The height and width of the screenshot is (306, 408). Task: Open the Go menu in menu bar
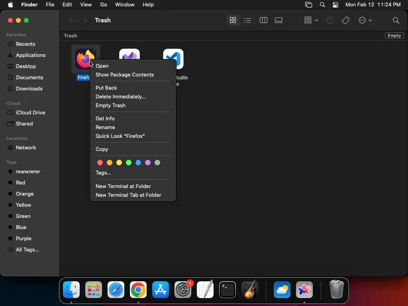click(104, 5)
